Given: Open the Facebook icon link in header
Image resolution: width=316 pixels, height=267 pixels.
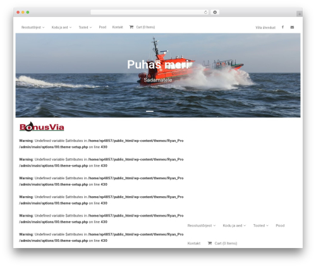Looking at the screenshot, I should [283, 27].
